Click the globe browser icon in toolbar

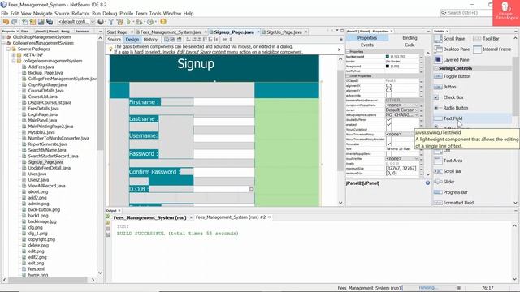pos(101,22)
